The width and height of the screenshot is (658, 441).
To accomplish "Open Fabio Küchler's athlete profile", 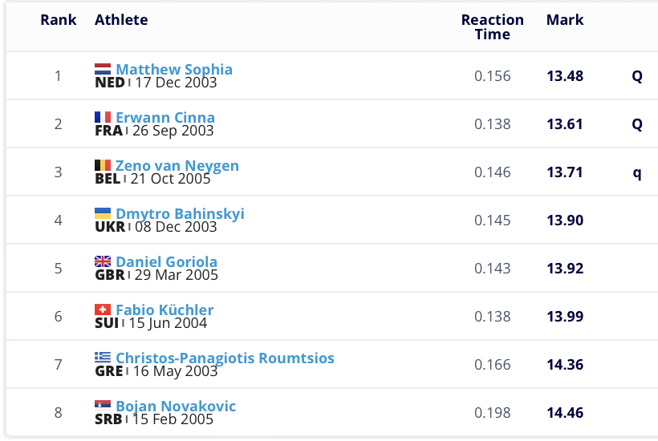I will coord(164,310).
